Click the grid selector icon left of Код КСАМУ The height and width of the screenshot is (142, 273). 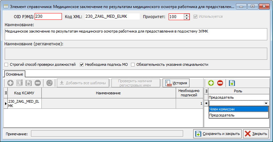(x=5, y=93)
